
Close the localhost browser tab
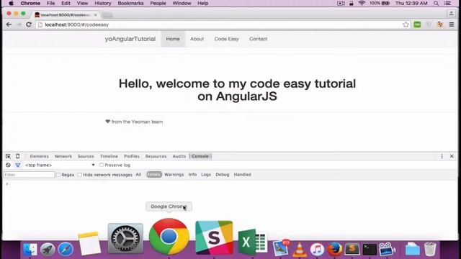click(x=95, y=14)
